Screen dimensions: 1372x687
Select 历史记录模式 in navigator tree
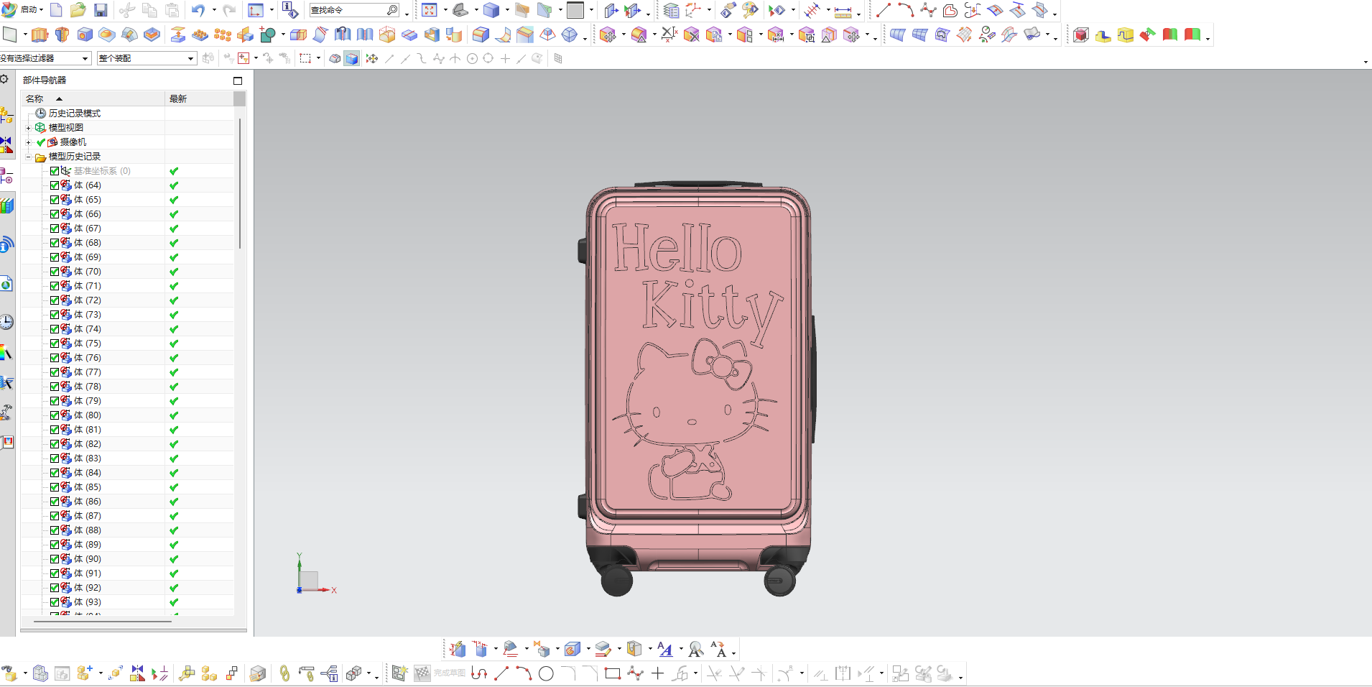[x=75, y=114]
